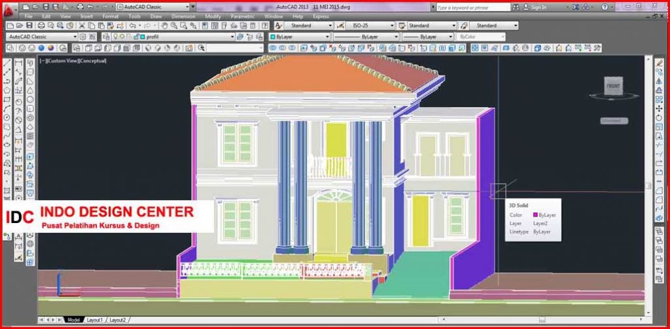Open the ByLayer color control dropdown

tap(300, 37)
